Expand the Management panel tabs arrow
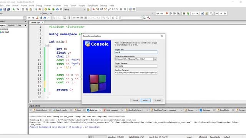Screen dimensions: 246x138 click(x=25, y=25)
